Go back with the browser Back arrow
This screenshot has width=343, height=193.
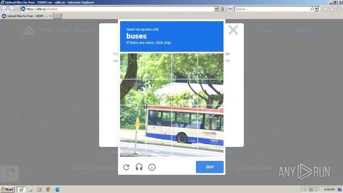coord(4,9)
